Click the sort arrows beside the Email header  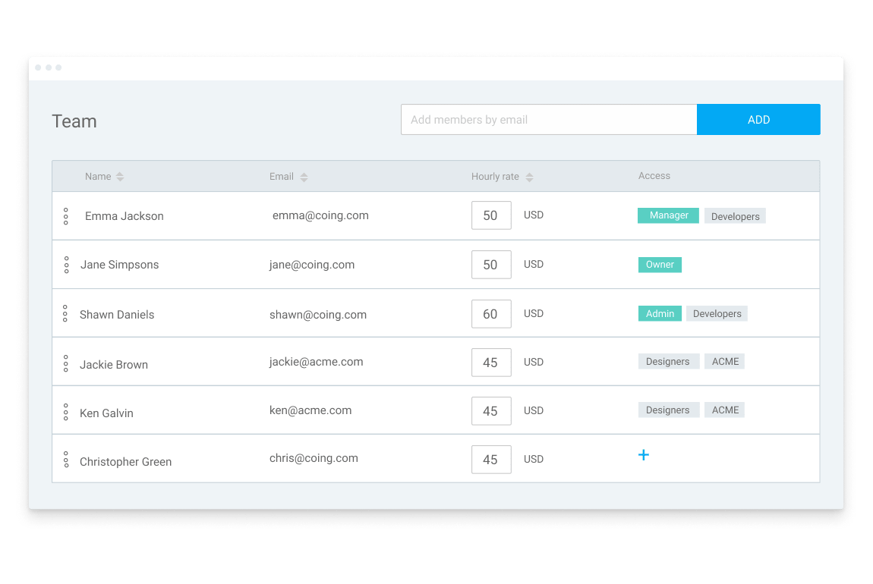tap(303, 176)
